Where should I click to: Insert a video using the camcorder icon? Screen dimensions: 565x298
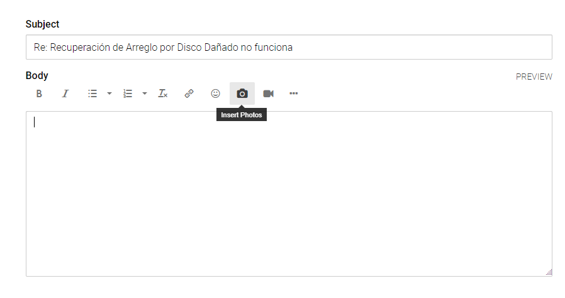click(269, 94)
